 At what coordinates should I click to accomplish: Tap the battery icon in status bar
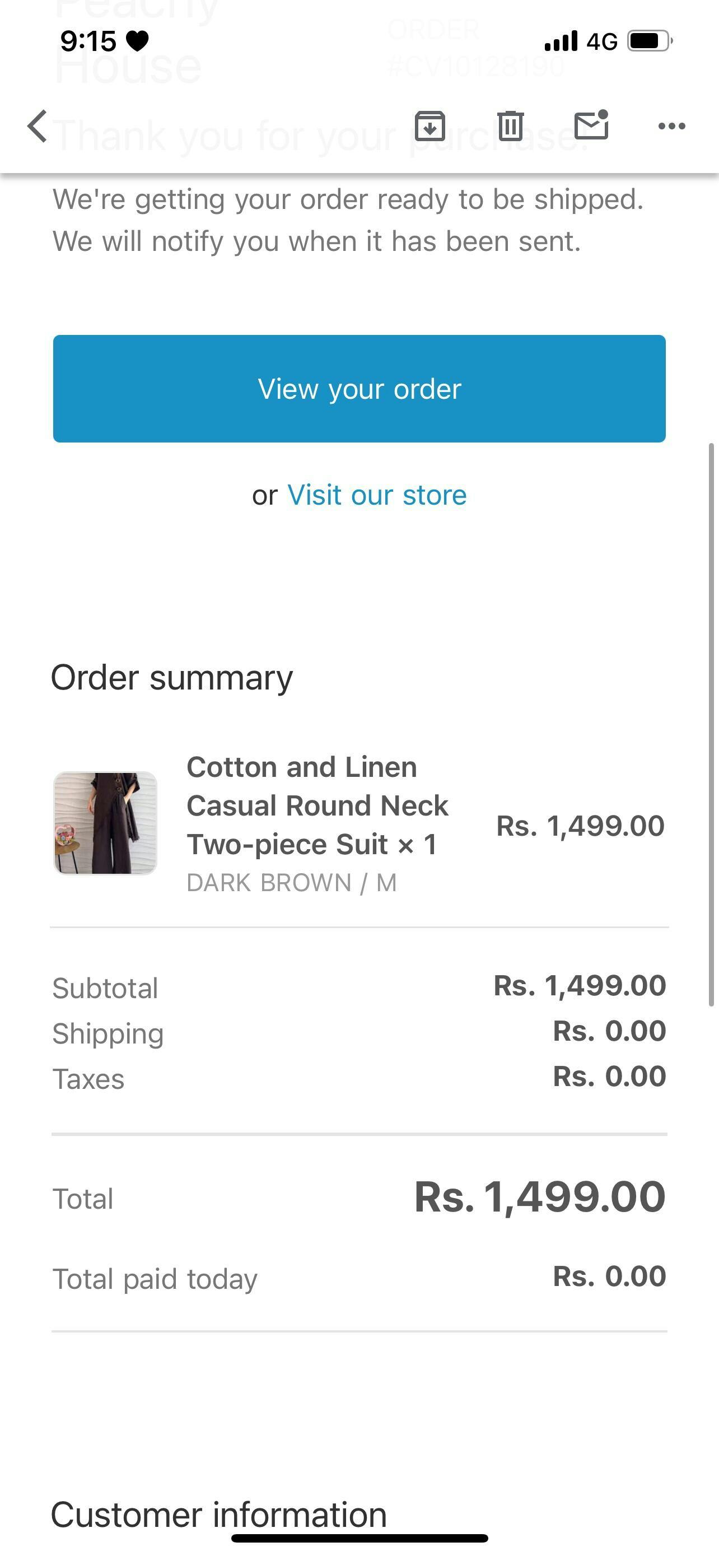click(x=650, y=41)
